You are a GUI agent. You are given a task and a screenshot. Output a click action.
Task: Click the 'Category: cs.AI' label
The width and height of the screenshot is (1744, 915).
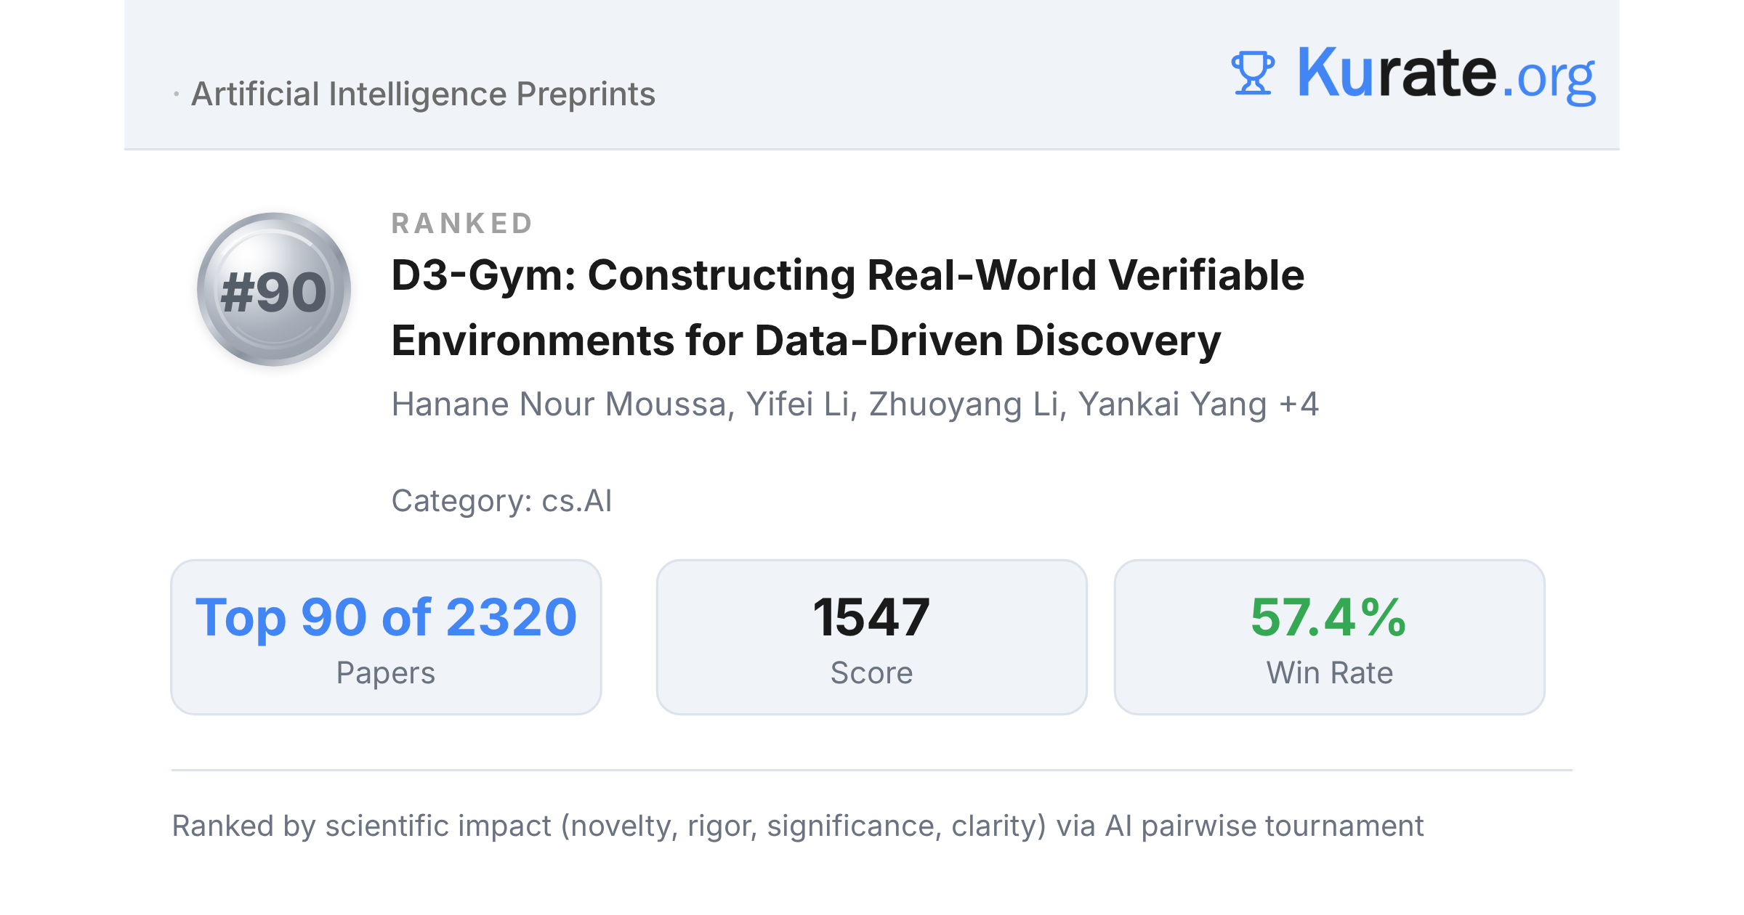501,501
